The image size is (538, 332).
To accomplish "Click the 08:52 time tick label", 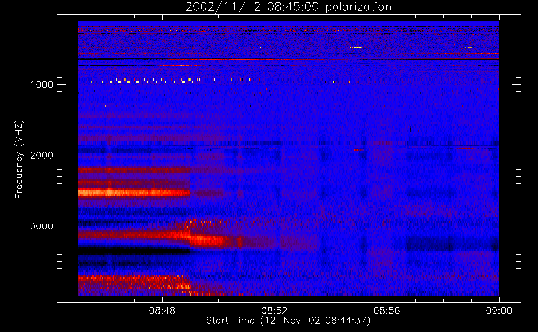I will coord(275,311).
